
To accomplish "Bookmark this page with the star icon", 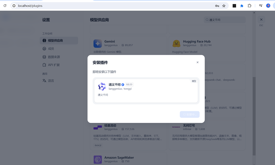I will click(x=224, y=6).
